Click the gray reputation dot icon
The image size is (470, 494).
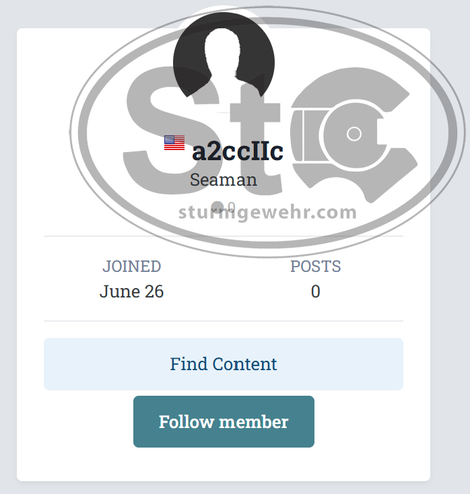coord(217,207)
